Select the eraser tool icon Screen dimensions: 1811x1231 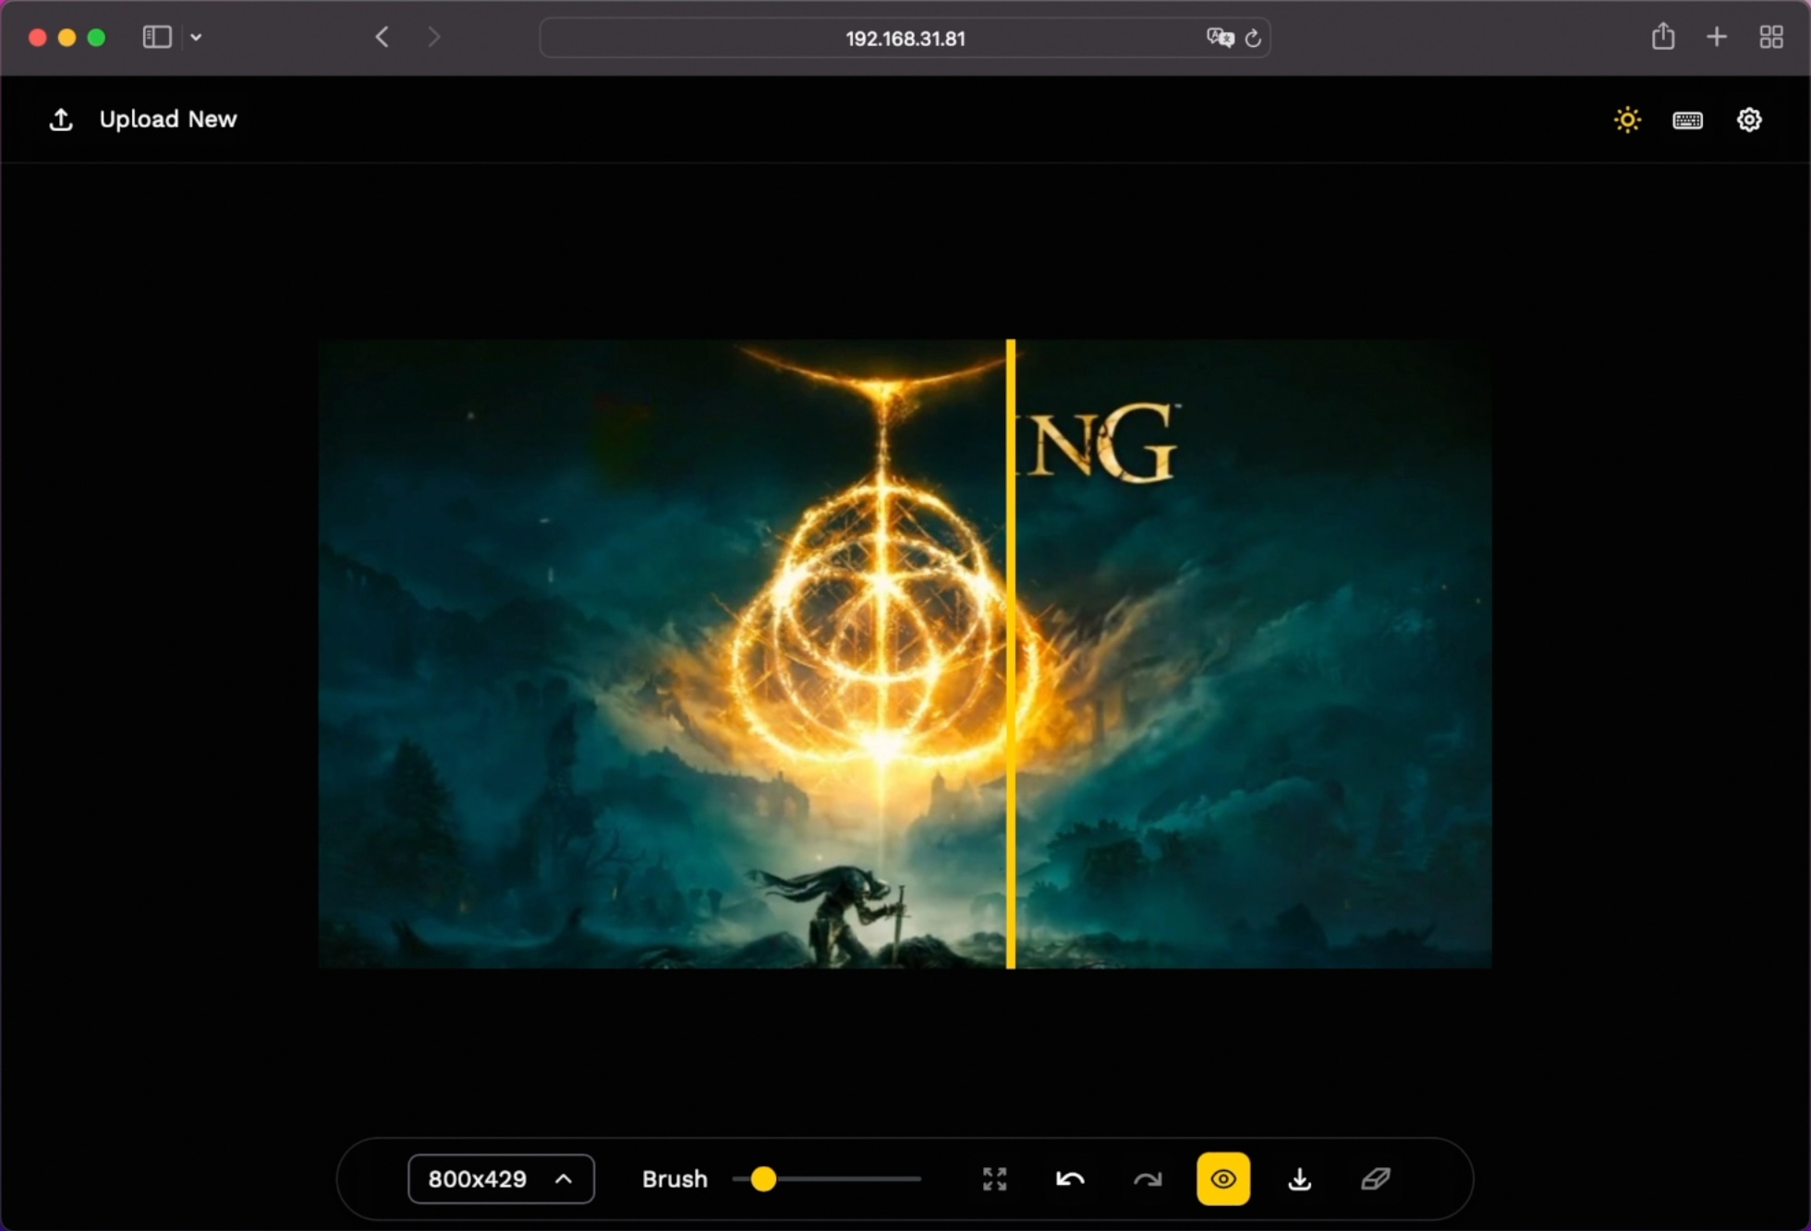click(x=1375, y=1179)
